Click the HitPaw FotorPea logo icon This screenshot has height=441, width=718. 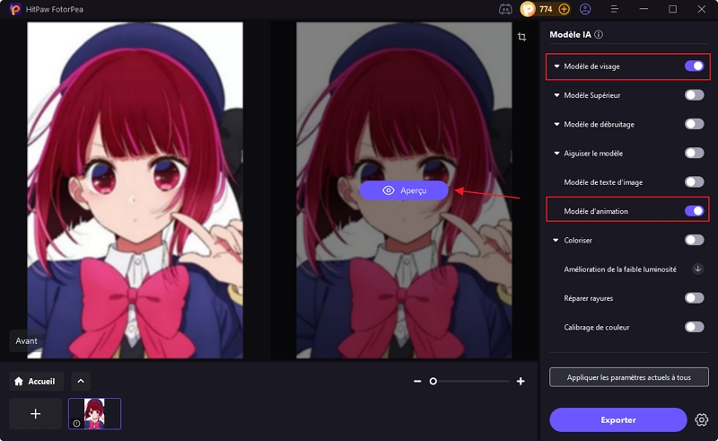pos(15,9)
